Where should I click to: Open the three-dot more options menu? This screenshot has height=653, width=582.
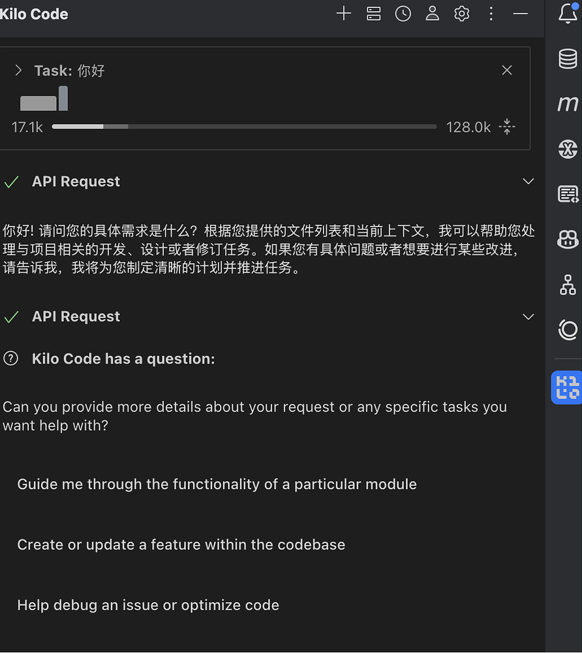click(491, 14)
